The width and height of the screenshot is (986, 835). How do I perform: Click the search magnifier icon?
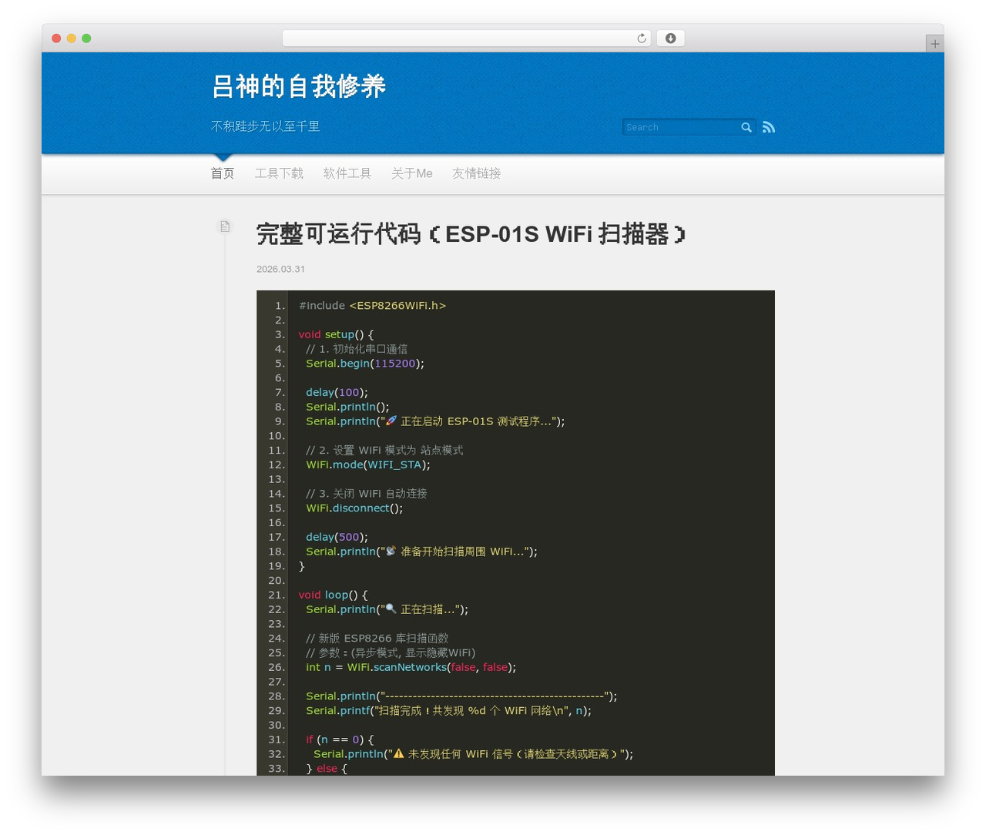pos(746,127)
